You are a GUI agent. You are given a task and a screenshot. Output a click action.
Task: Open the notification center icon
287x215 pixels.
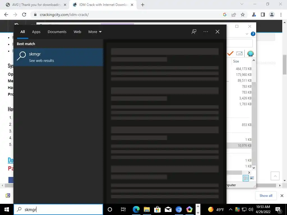[278, 210]
